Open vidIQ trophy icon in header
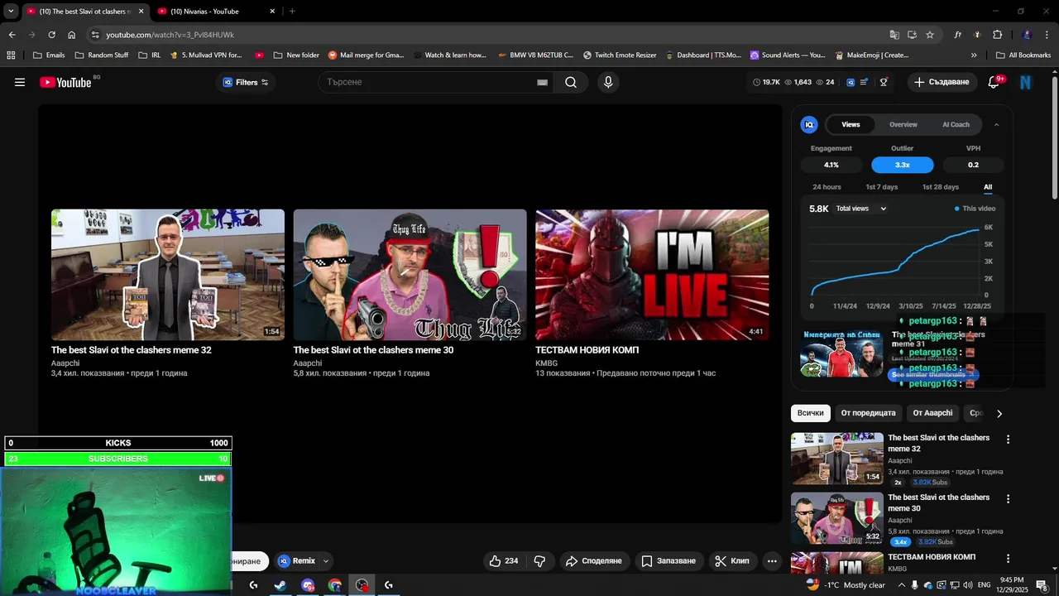This screenshot has width=1059, height=596. (x=884, y=82)
